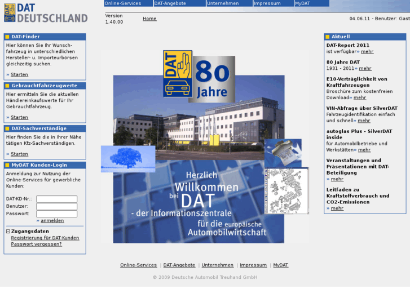Open mehr for autoglas Plus
Image resolution: width=410 pixels, height=307 pixels.
click(x=364, y=150)
